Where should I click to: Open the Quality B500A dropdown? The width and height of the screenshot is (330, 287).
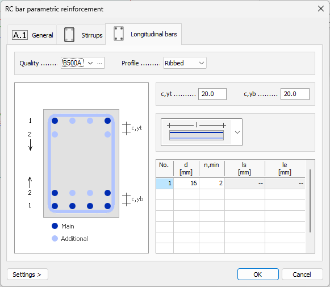(90, 63)
